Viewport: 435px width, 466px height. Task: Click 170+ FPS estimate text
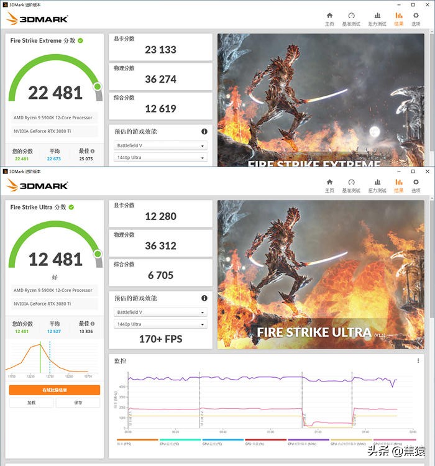[x=160, y=339]
